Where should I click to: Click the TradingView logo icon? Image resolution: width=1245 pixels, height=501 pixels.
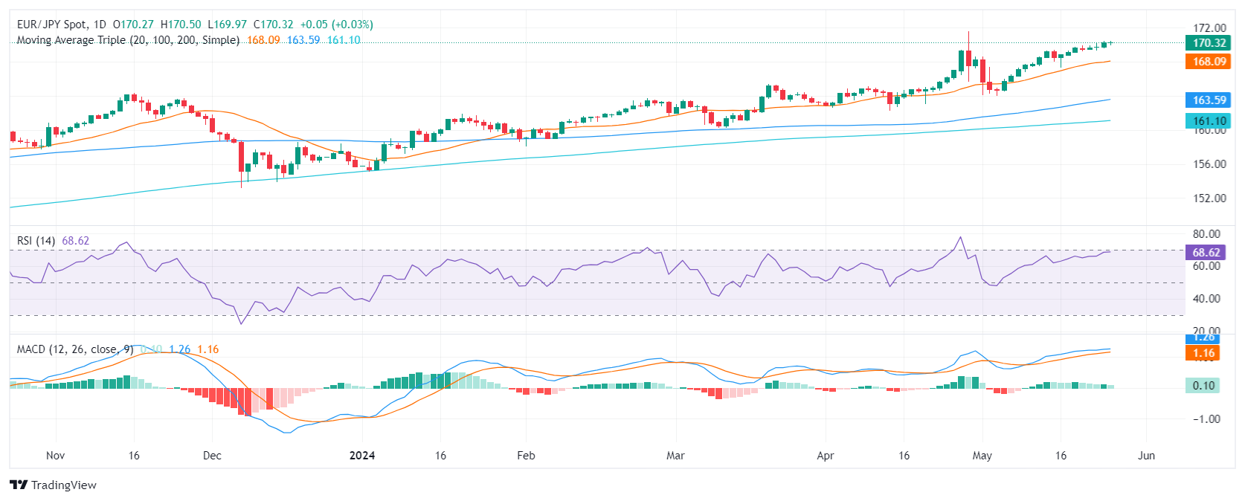(x=19, y=485)
